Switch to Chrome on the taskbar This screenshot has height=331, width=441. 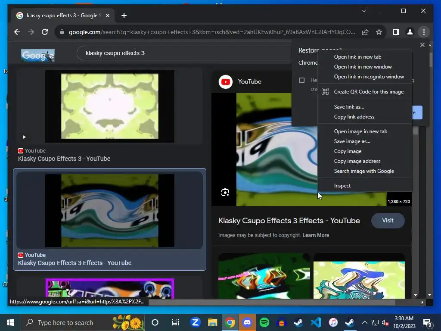point(230,322)
